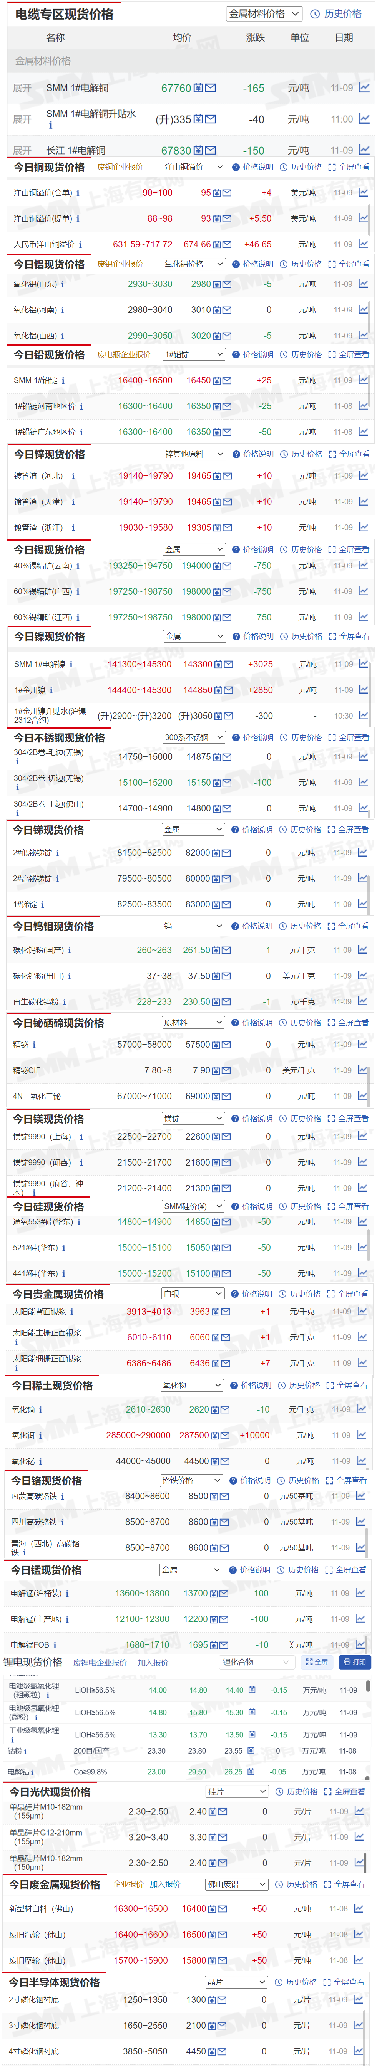Click yen icon beside 14850 通氧553#硅
This screenshot has height=2066, width=377.
tap(217, 1222)
